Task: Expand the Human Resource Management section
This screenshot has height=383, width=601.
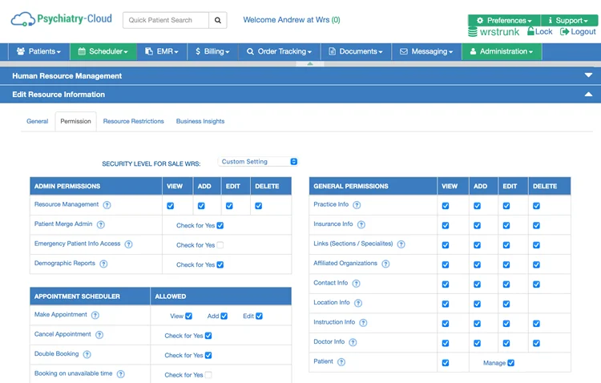Action: 588,75
